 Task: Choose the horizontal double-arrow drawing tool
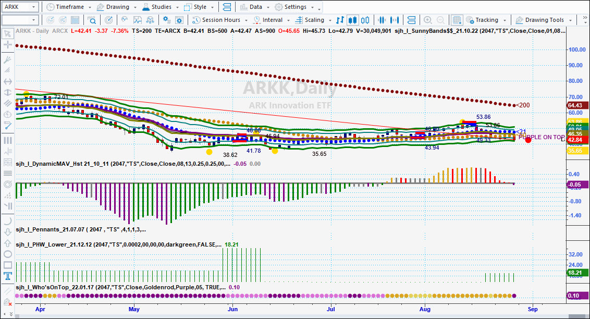pos(7,81)
